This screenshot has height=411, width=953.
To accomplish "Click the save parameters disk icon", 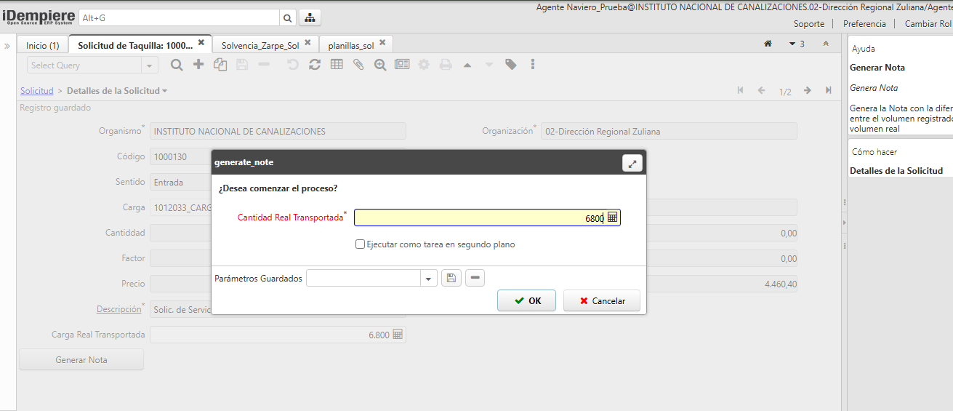I will pyautogui.click(x=451, y=278).
